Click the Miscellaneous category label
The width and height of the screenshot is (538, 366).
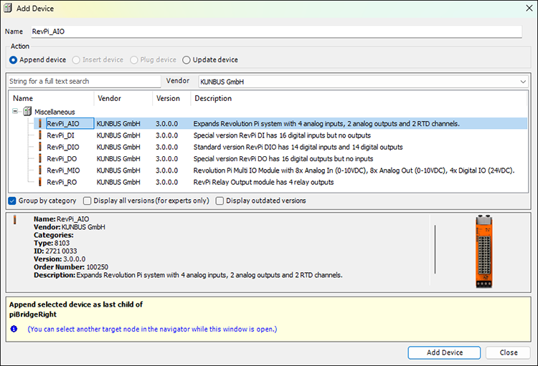pos(55,112)
